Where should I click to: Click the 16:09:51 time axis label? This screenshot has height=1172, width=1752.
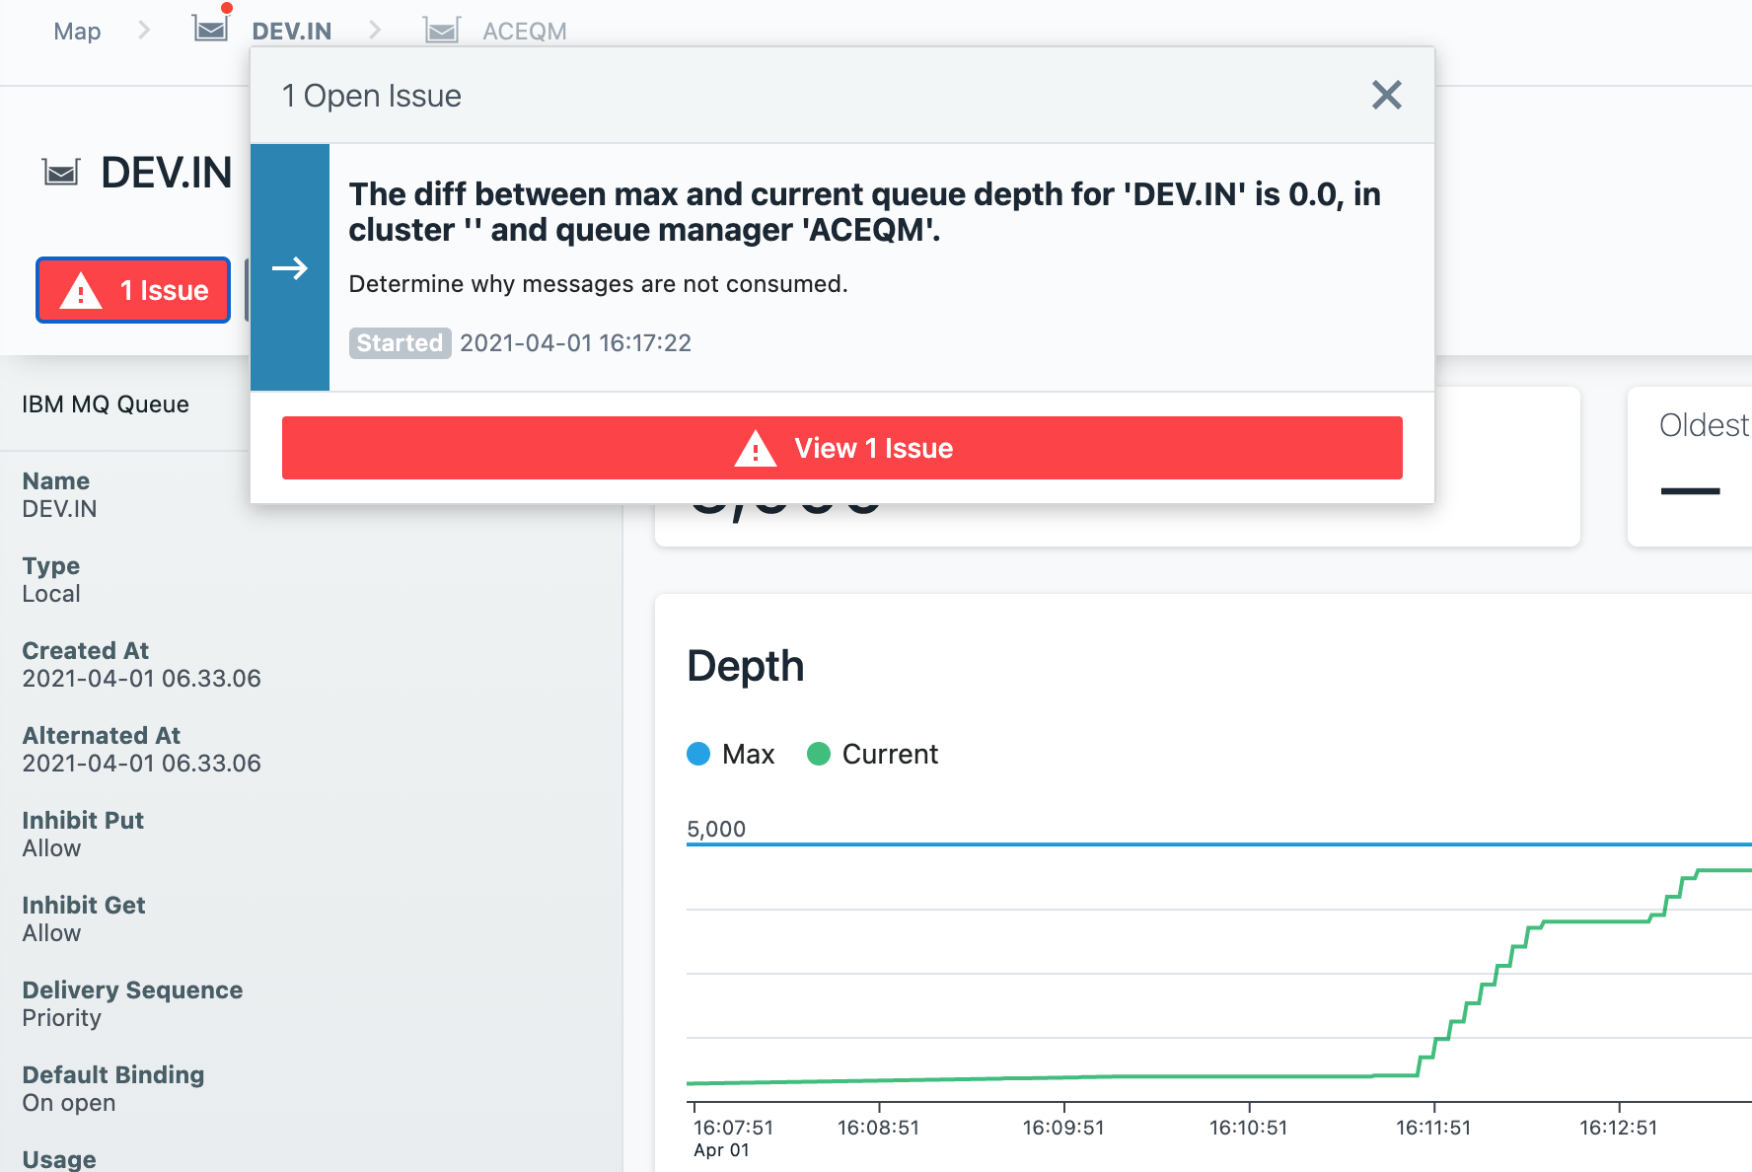tap(1063, 1128)
